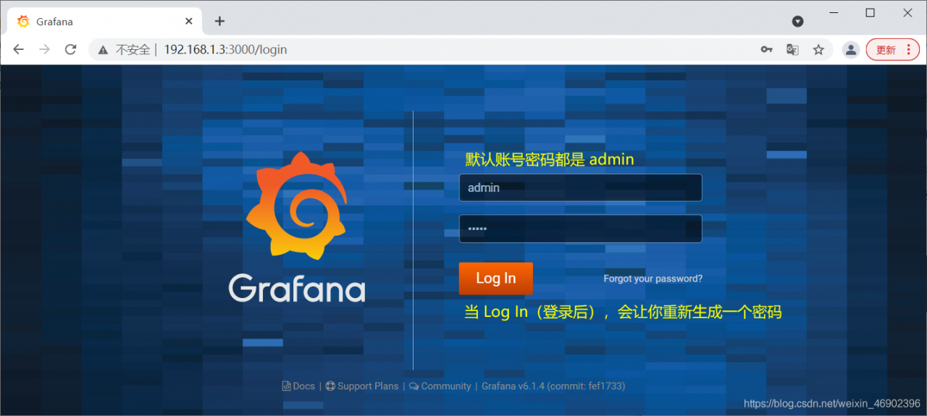Click the 不安全 label in the address bar

pos(133,50)
